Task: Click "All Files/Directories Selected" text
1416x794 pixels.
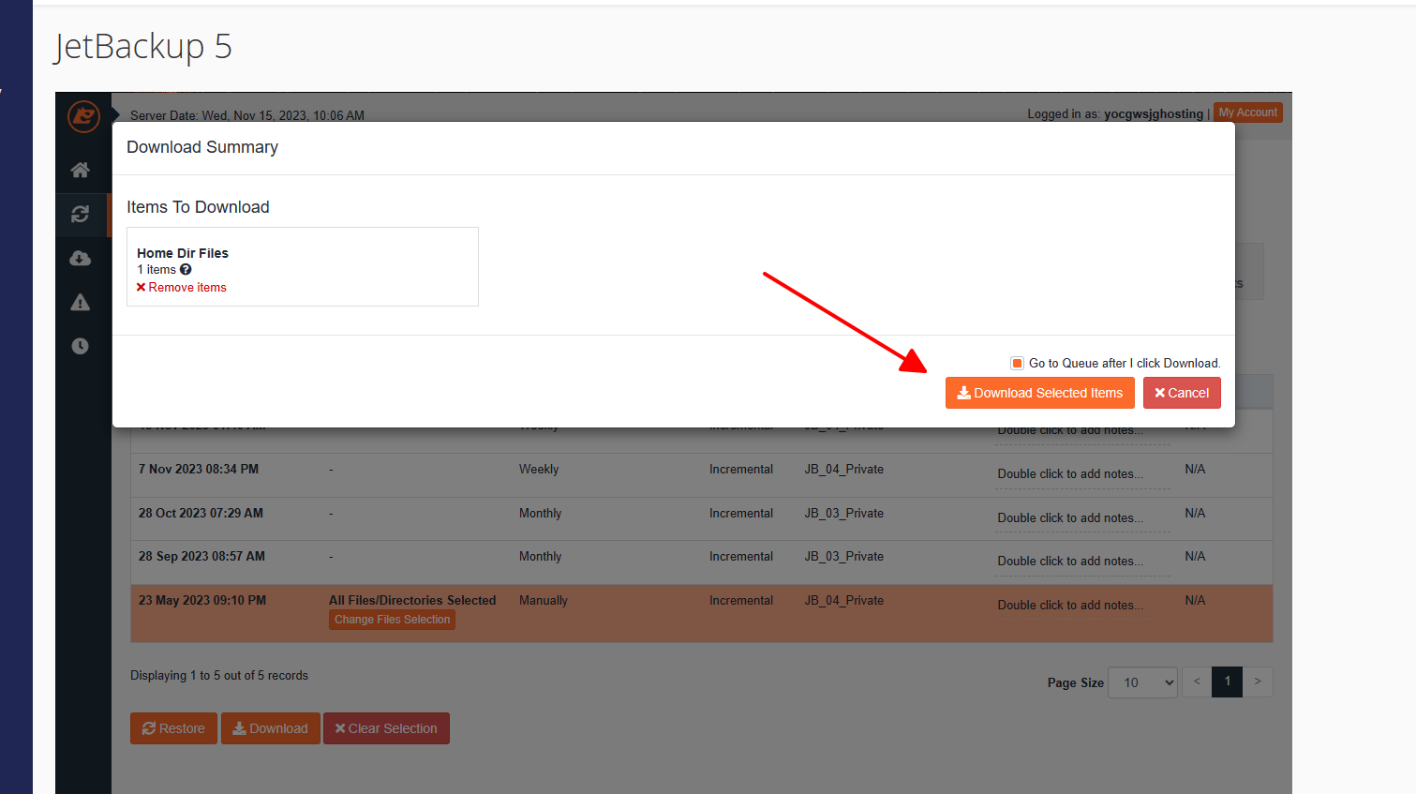Action: tap(412, 601)
